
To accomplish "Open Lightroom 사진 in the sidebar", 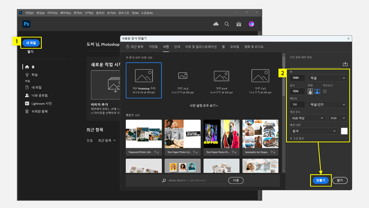I will 38,104.
